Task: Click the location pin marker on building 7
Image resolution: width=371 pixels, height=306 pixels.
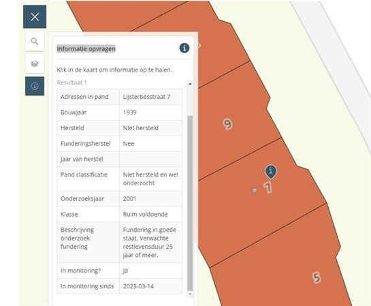Action: tap(271, 172)
